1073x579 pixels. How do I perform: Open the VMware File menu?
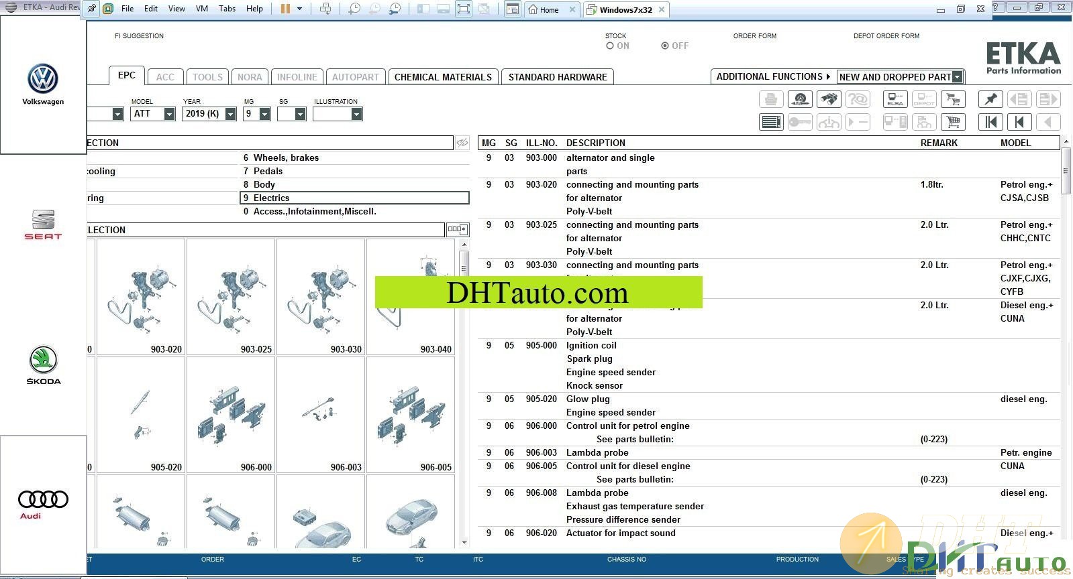[127, 9]
